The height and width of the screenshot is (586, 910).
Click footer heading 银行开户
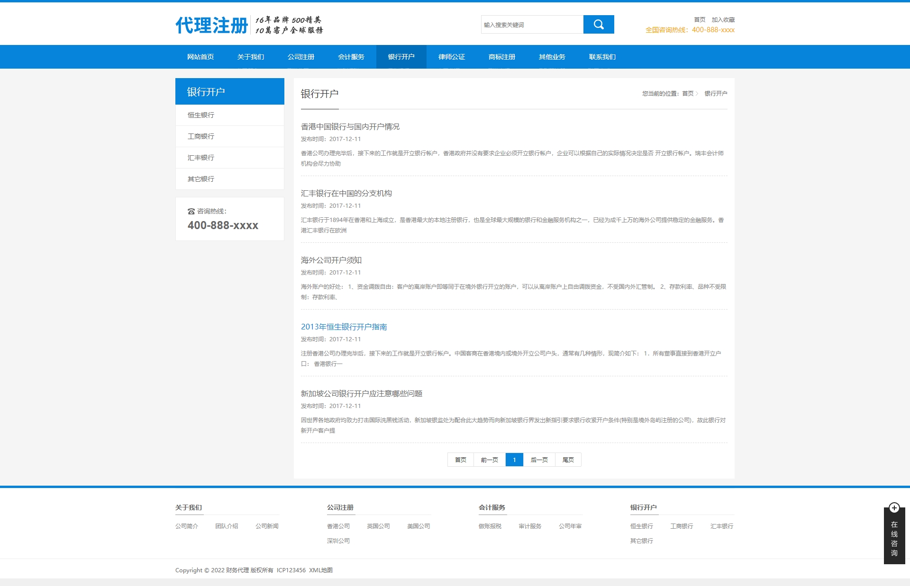point(644,507)
